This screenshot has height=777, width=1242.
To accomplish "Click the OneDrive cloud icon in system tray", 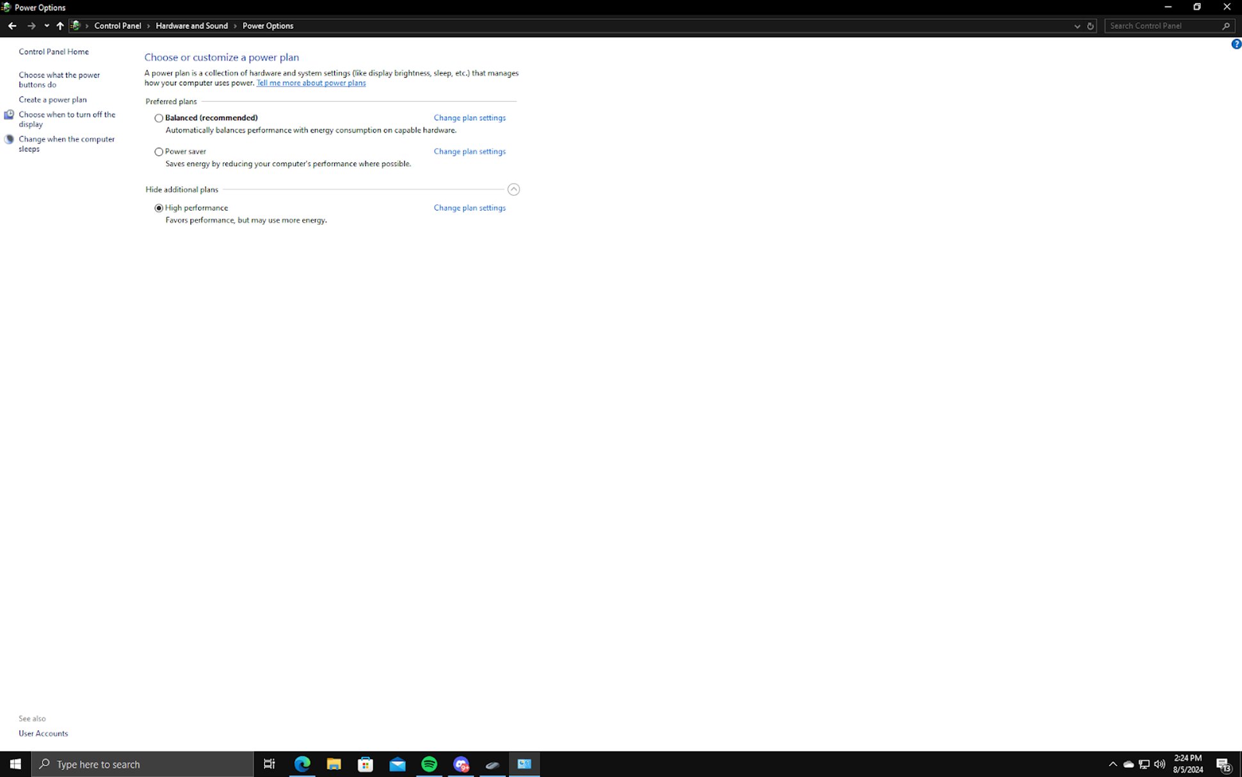I will (x=1128, y=764).
